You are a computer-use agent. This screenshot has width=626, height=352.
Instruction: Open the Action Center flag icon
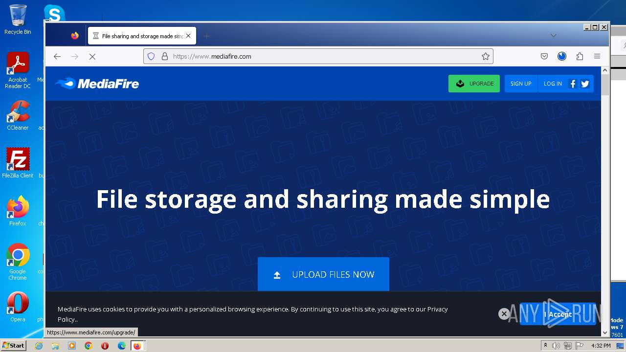click(x=580, y=346)
